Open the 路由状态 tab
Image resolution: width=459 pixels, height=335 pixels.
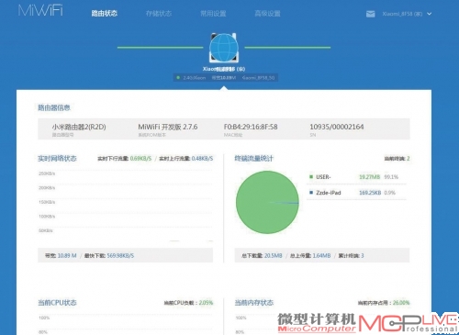point(105,13)
